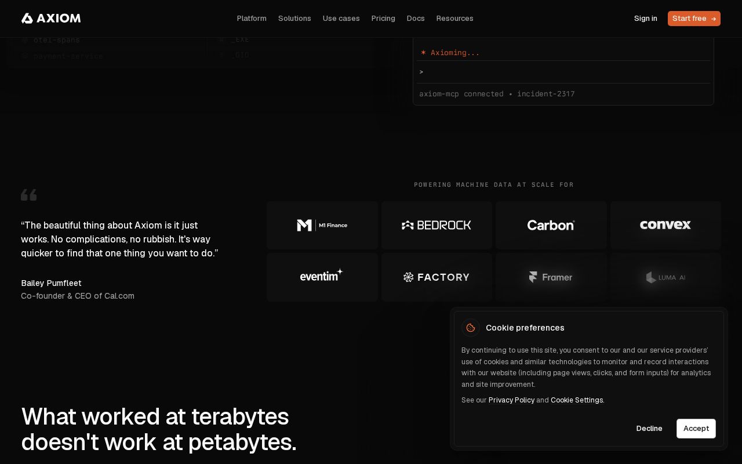Click Sign in
The width and height of the screenshot is (742, 464).
645,19
